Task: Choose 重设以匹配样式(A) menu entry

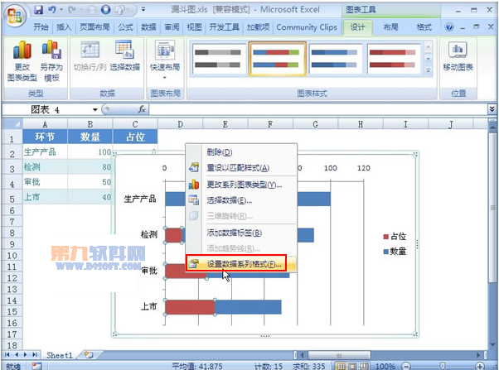Action: click(x=241, y=167)
